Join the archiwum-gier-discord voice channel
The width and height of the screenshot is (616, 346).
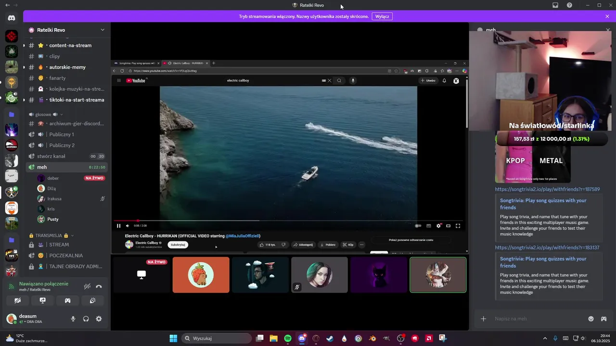pyautogui.click(x=66, y=124)
